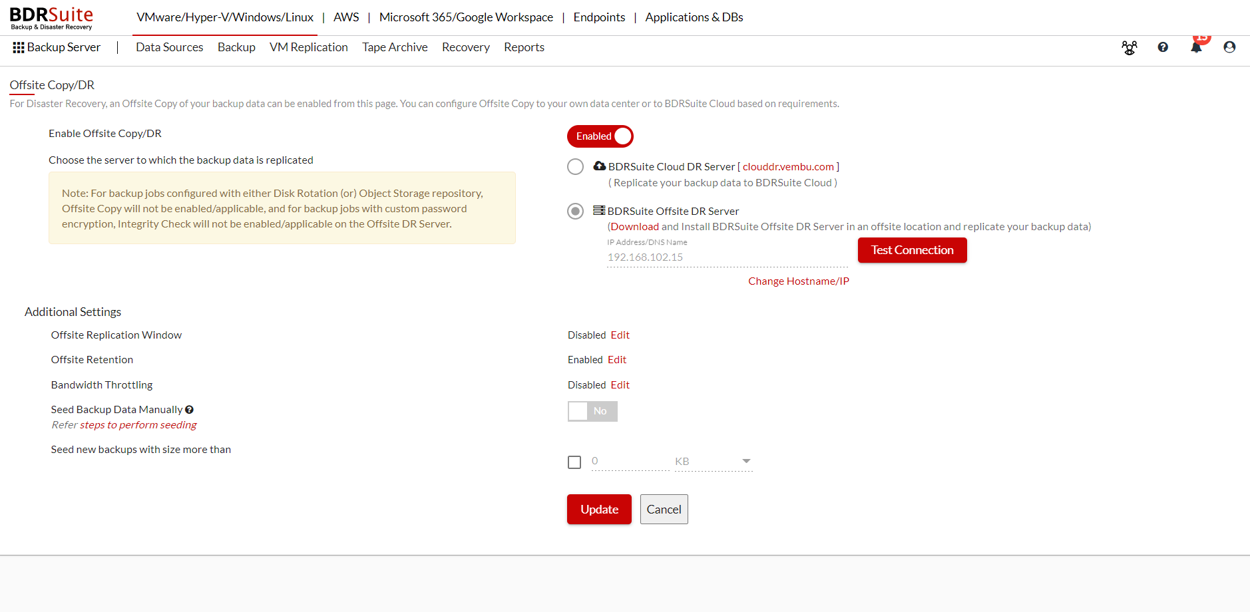Click the Backup Server label
Viewport: 1250px width, 612px height.
[64, 47]
